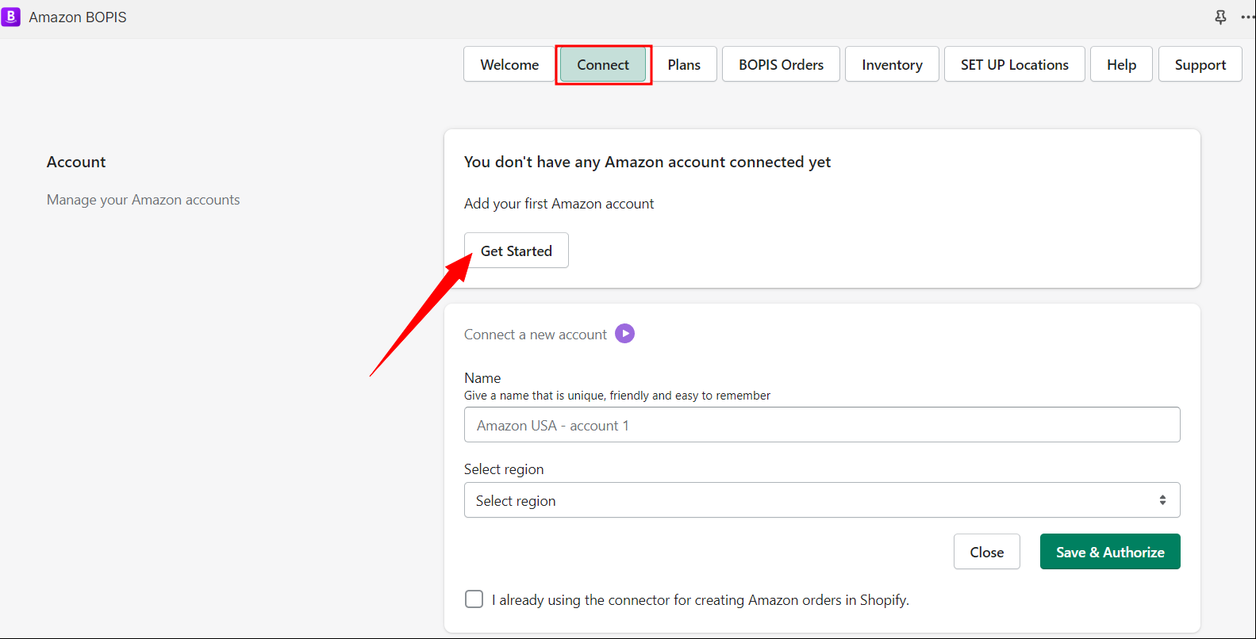The height and width of the screenshot is (639, 1256).
Task: Open the BOPIS Orders tab
Action: point(781,64)
